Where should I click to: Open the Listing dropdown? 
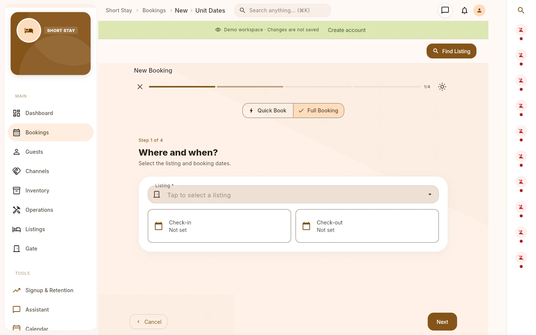click(x=293, y=194)
